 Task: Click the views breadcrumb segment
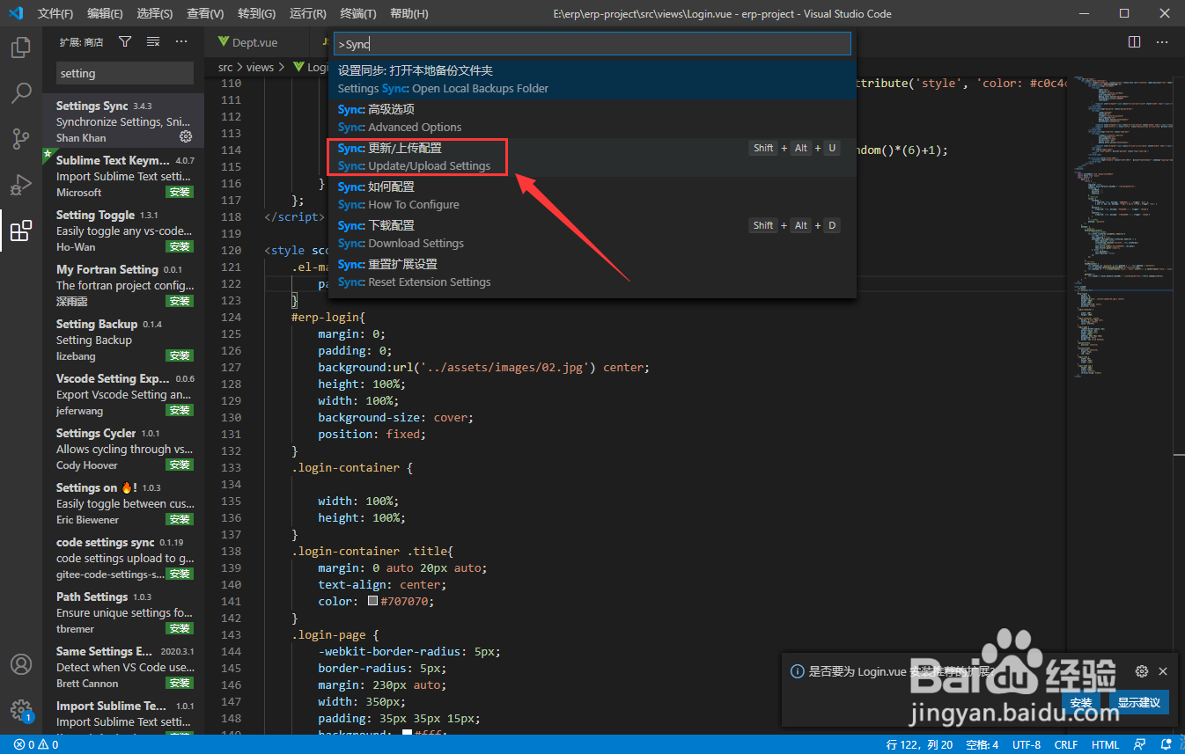(x=260, y=67)
